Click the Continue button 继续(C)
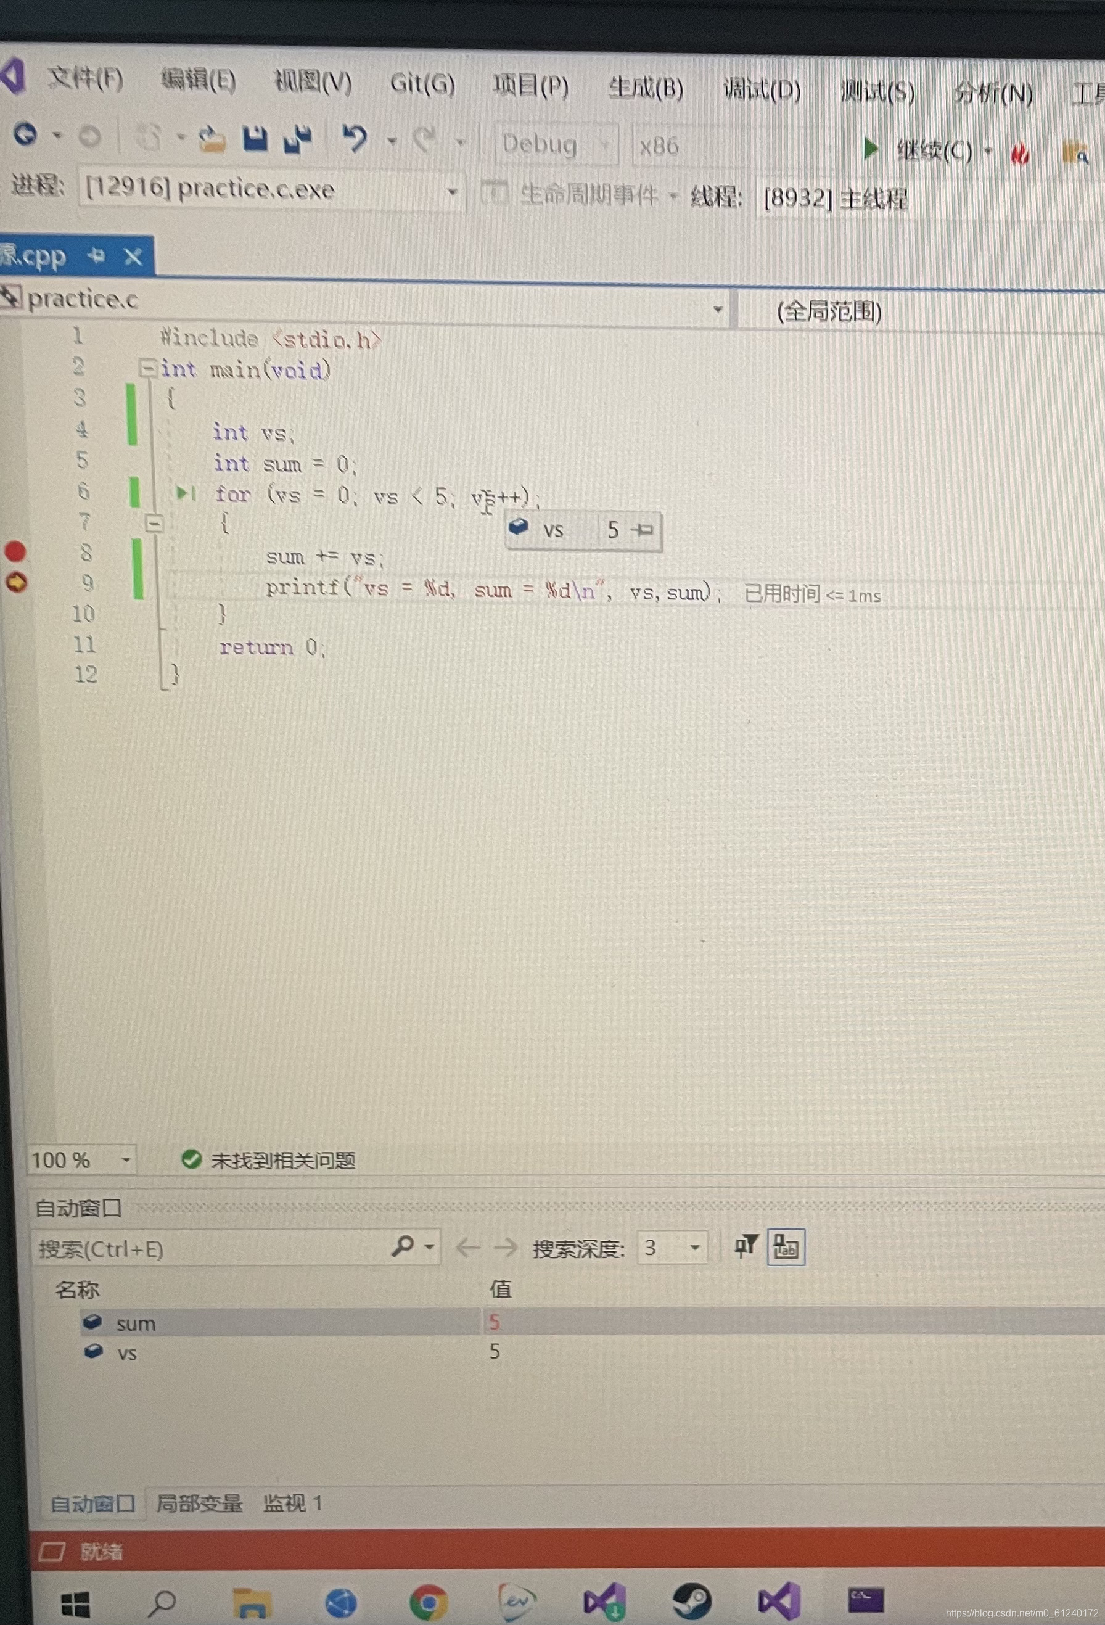Screen dimensions: 1105x1625 pyautogui.click(x=934, y=150)
